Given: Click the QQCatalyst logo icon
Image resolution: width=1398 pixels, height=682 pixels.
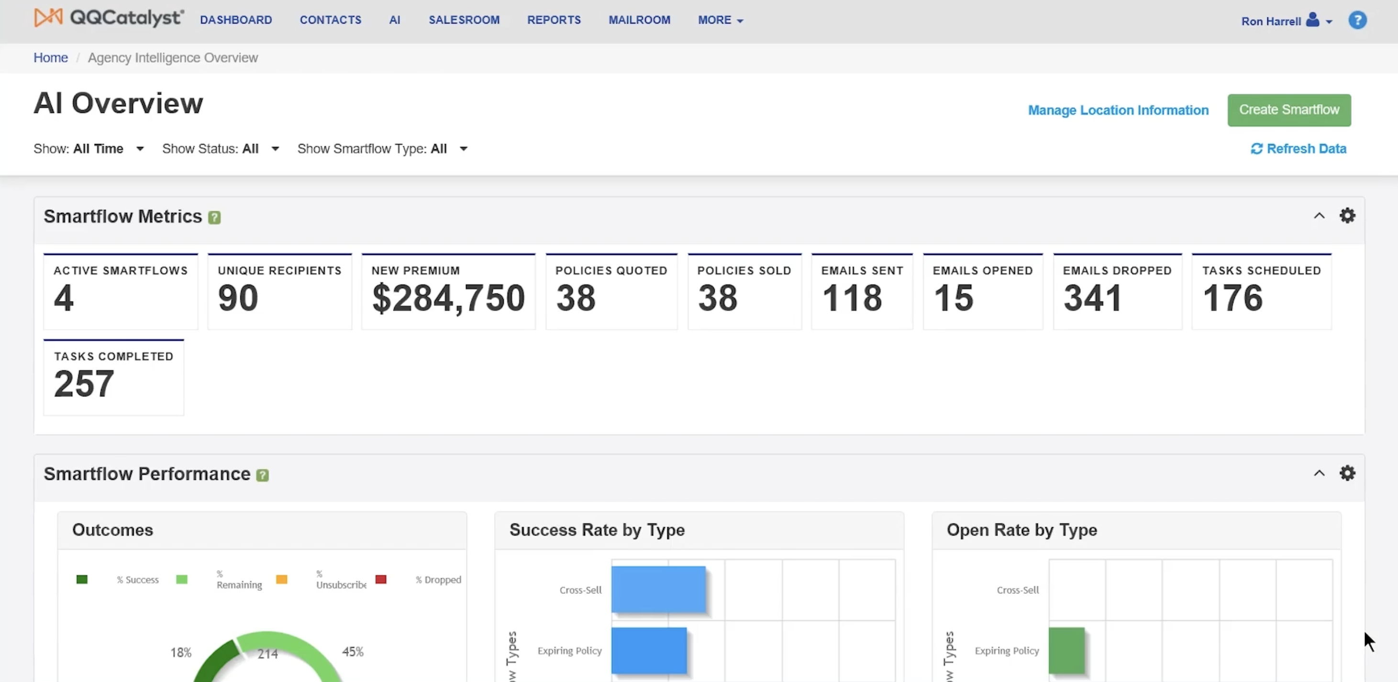Looking at the screenshot, I should 48,17.
